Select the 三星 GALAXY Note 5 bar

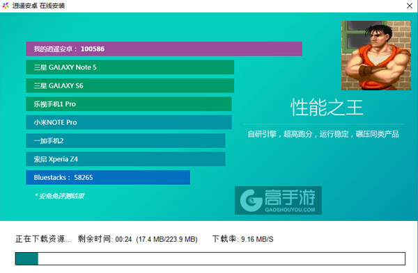point(130,67)
